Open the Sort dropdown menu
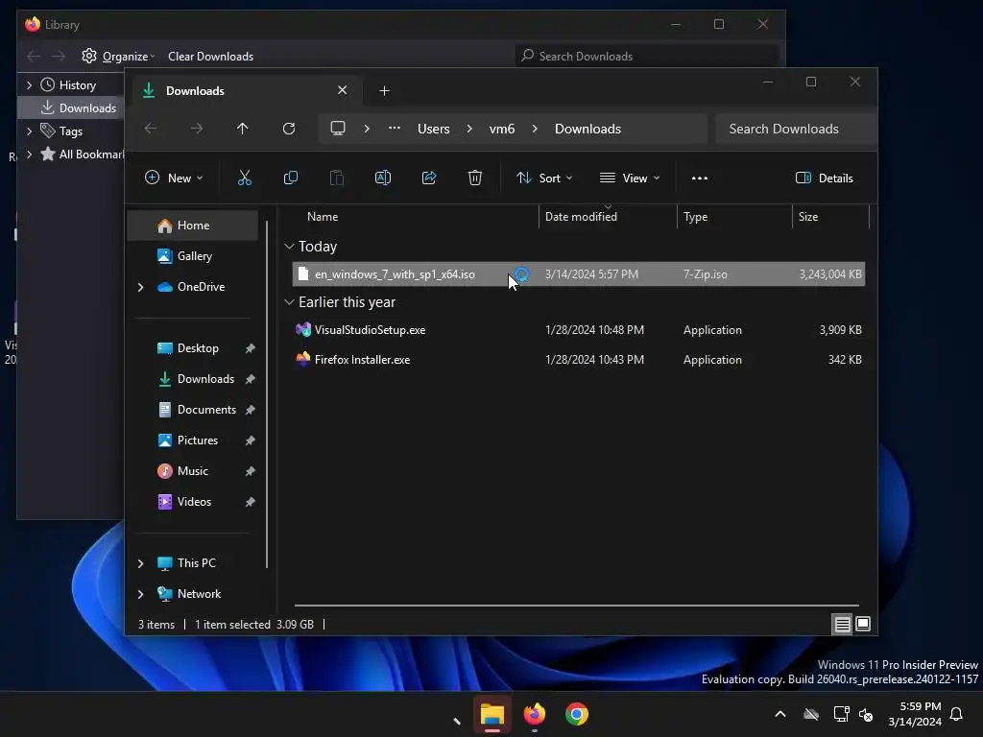The width and height of the screenshot is (983, 737). coord(544,178)
